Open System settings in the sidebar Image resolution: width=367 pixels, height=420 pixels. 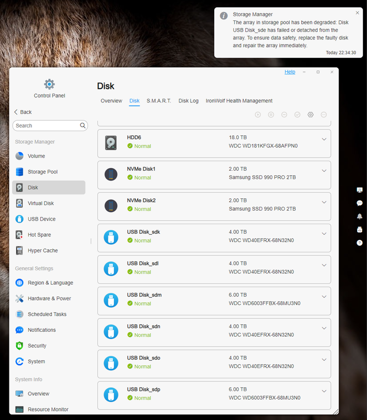coord(49,361)
